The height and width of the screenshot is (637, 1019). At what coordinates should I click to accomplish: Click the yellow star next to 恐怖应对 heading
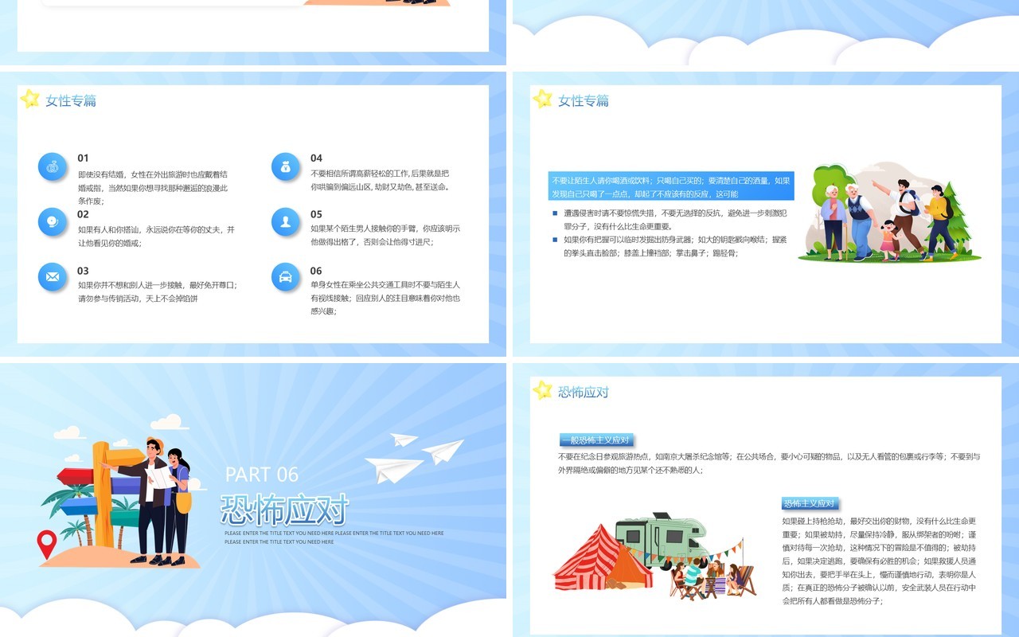coord(543,390)
